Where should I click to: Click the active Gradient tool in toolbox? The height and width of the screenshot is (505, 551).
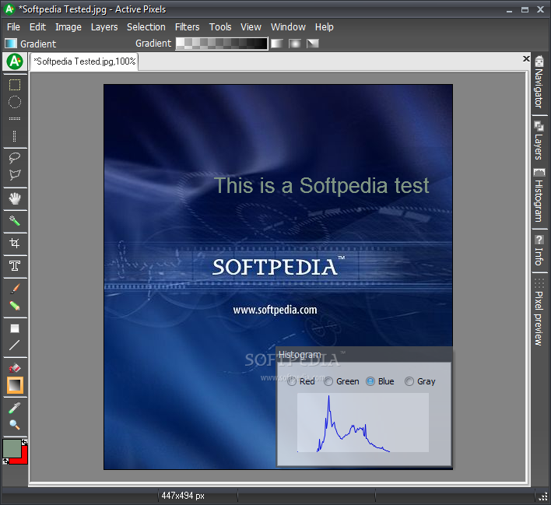15,385
